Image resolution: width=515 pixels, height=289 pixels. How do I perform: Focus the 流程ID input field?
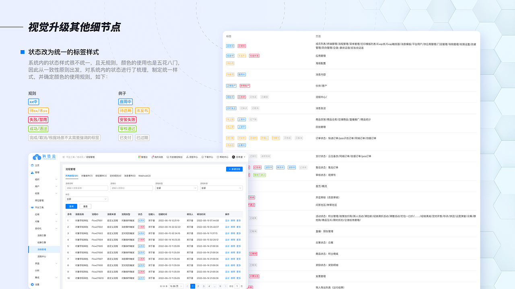pyautogui.click(x=132, y=188)
